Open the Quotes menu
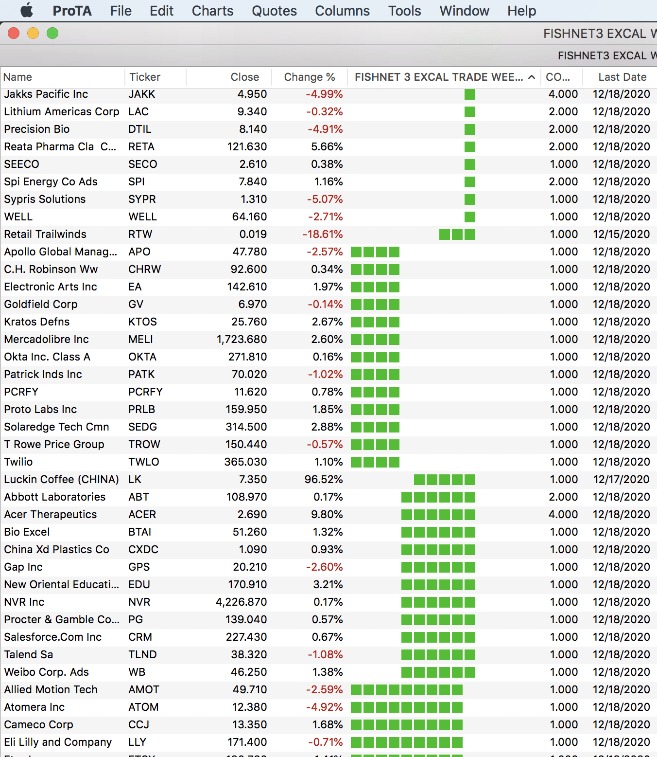Image resolution: width=657 pixels, height=757 pixels. pos(274,11)
